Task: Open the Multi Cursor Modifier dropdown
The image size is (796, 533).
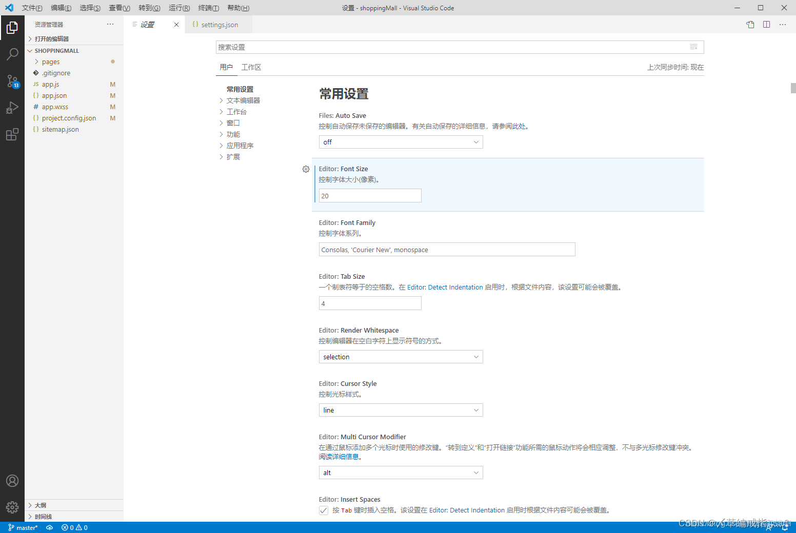Action: pos(401,473)
